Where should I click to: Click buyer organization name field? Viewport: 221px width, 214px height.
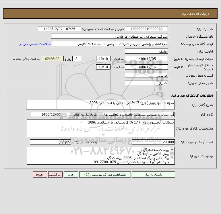coord(109,36)
